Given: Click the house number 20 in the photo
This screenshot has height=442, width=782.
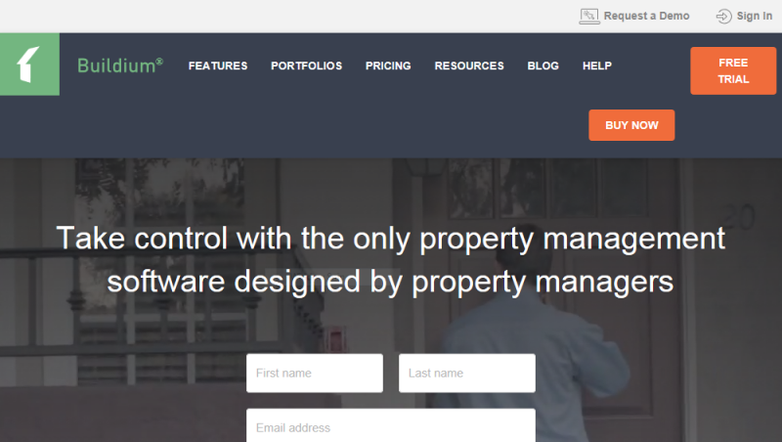Looking at the screenshot, I should coord(740,217).
